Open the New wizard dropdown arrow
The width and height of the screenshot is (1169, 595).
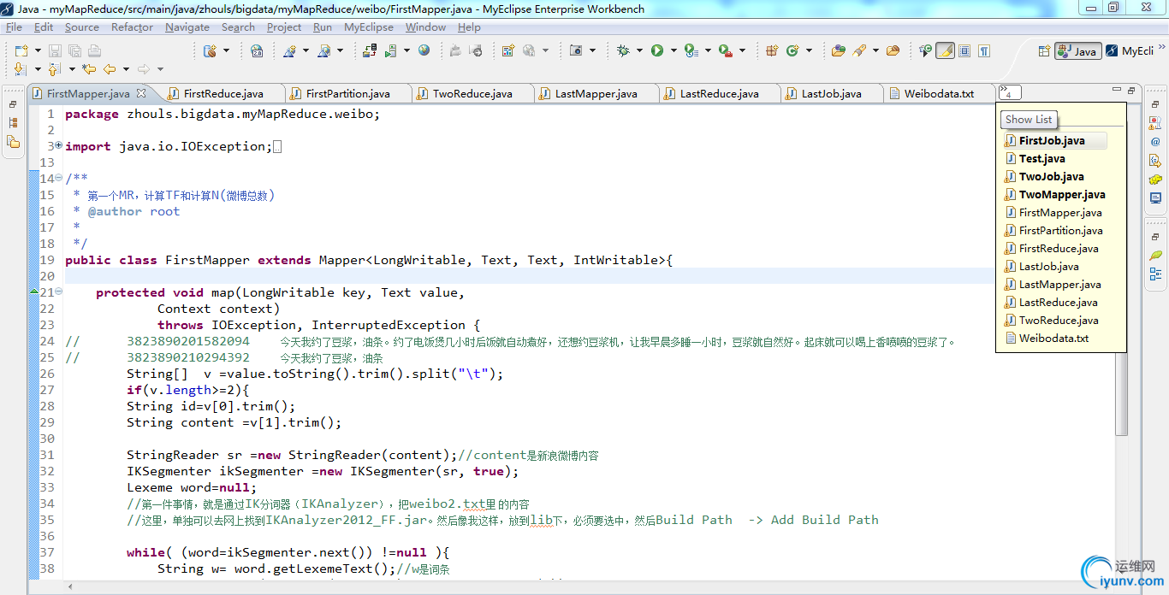(x=36, y=50)
